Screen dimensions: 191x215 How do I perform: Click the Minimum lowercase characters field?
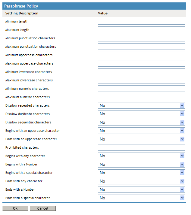(141, 72)
